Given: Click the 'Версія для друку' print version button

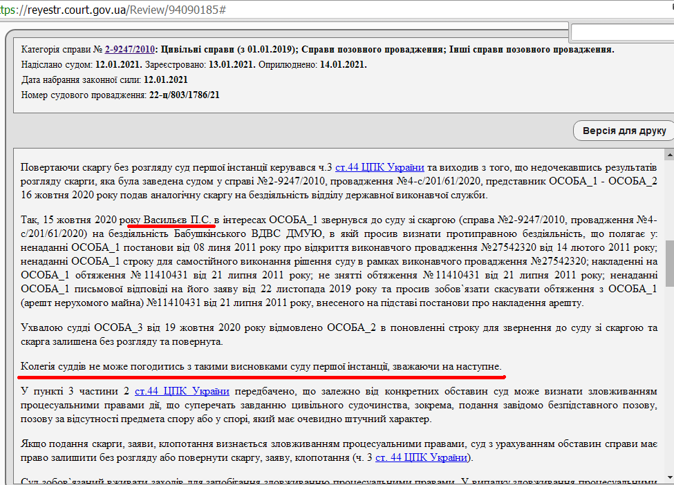Looking at the screenshot, I should 624,131.
